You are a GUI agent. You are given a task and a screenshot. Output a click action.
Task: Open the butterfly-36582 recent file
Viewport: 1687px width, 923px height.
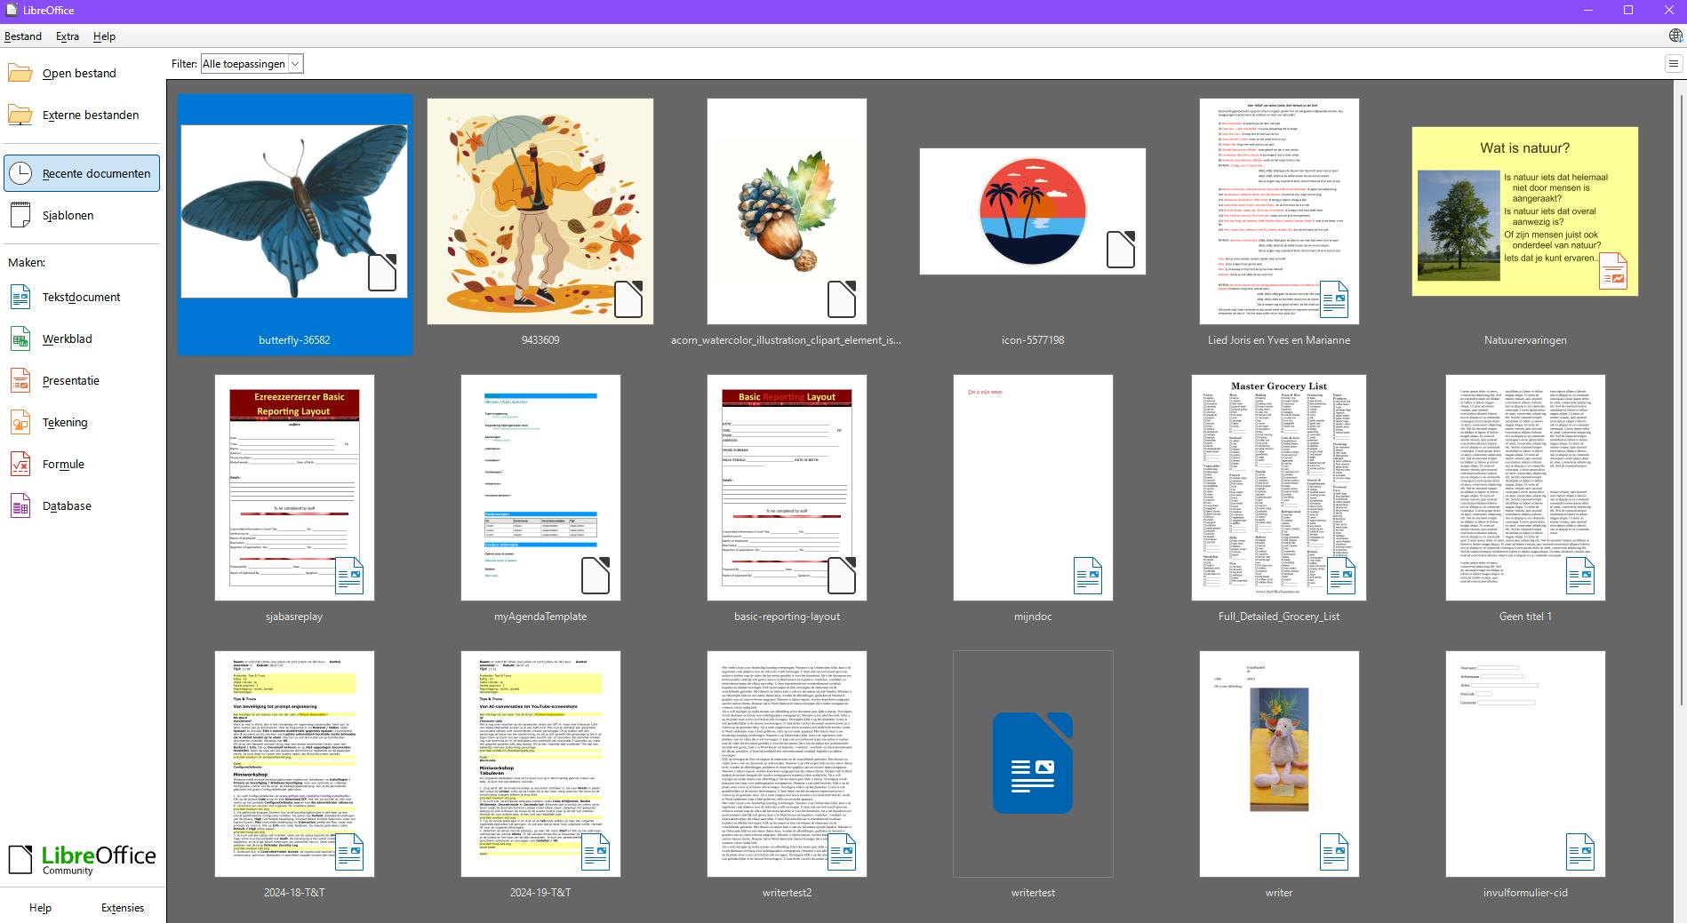click(x=295, y=225)
